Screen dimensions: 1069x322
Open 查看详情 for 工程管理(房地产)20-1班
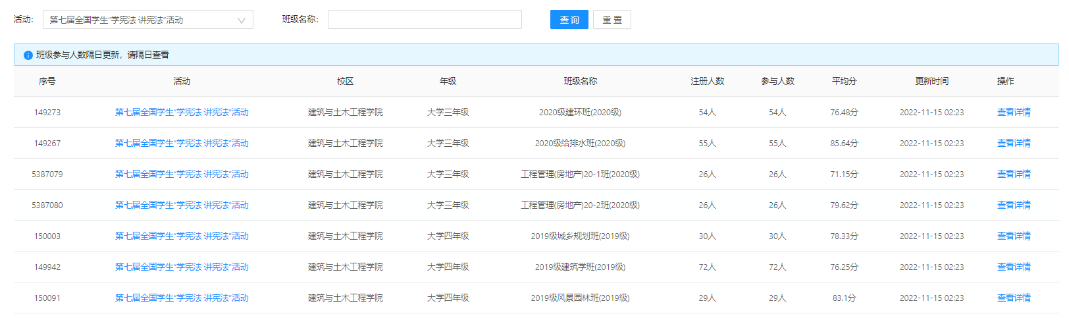[1014, 174]
